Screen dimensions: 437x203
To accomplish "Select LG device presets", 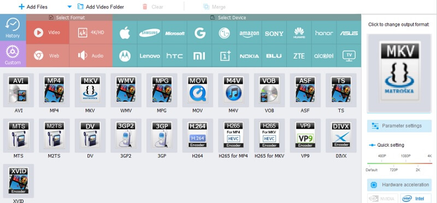I will click(x=225, y=33).
